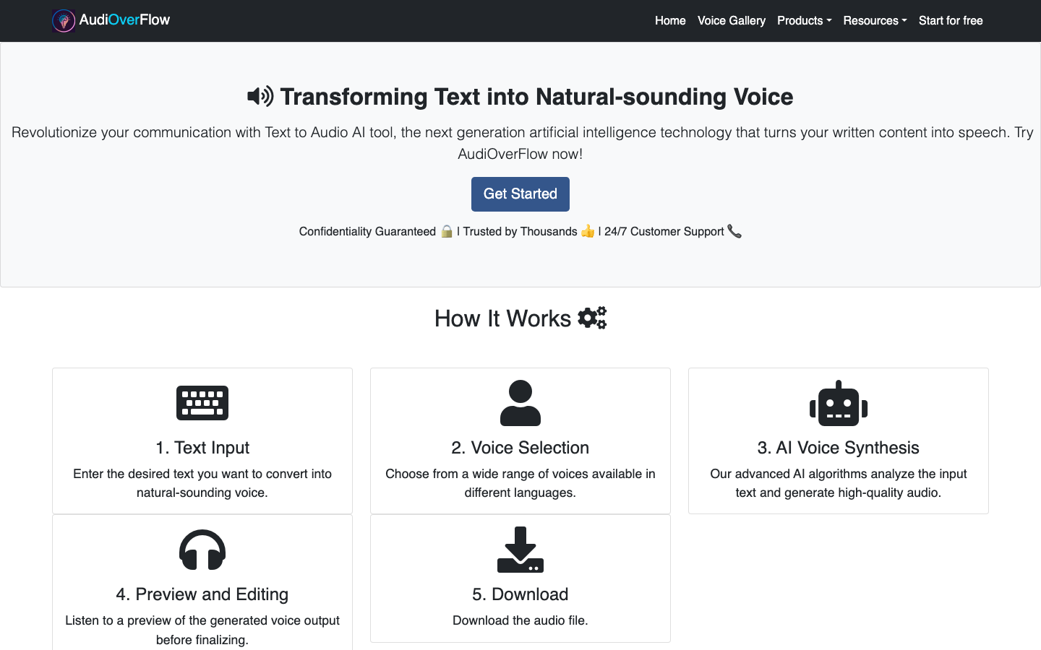Click the speaker volume icon in headline
1041x650 pixels.
pos(260,96)
